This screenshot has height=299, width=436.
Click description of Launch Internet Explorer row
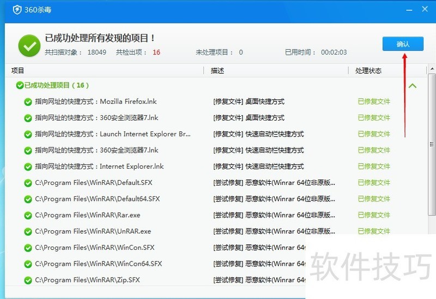258,134
